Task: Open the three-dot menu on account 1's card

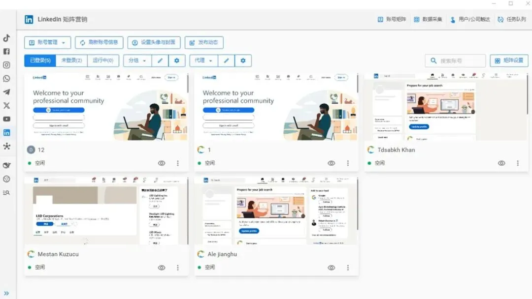Action: (x=348, y=163)
